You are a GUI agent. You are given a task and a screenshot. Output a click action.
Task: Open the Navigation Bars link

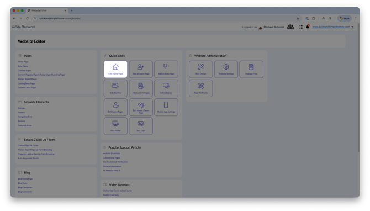(25, 117)
